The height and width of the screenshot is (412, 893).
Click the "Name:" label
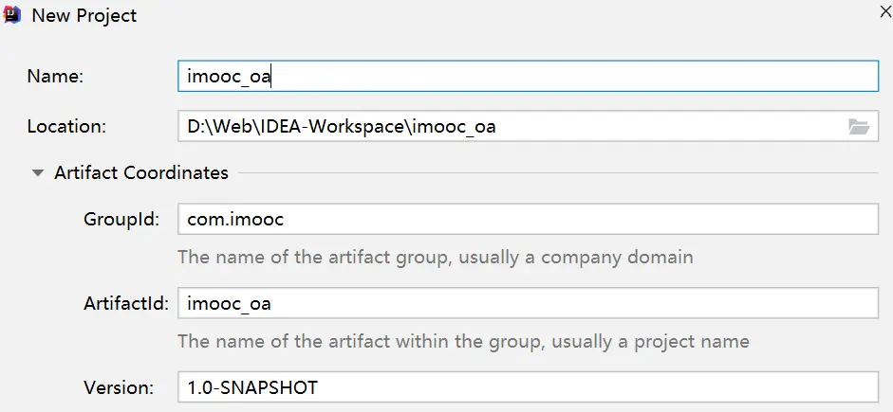pos(56,77)
